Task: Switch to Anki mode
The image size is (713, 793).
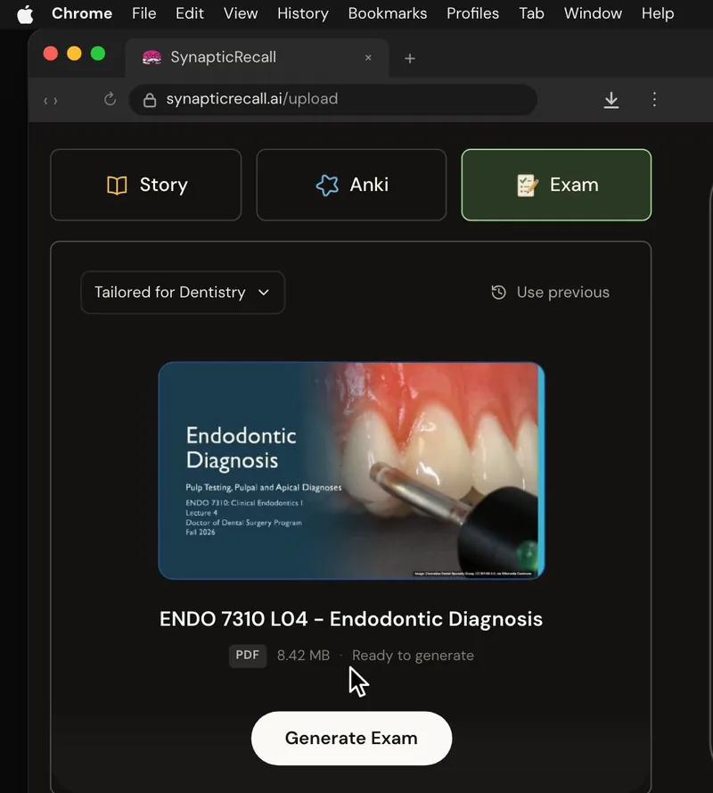Action: click(x=351, y=185)
